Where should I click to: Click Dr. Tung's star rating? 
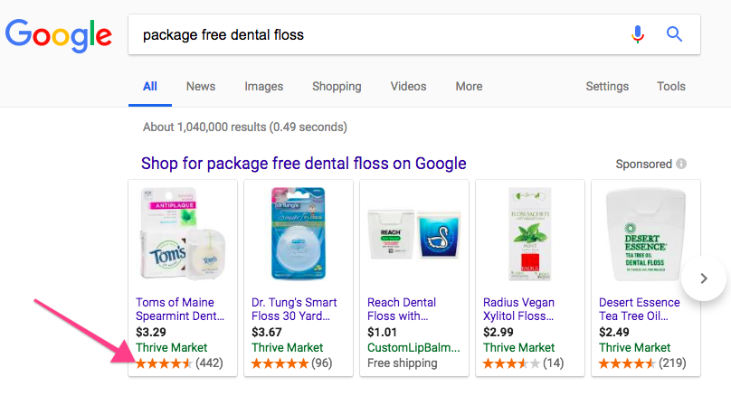point(280,363)
